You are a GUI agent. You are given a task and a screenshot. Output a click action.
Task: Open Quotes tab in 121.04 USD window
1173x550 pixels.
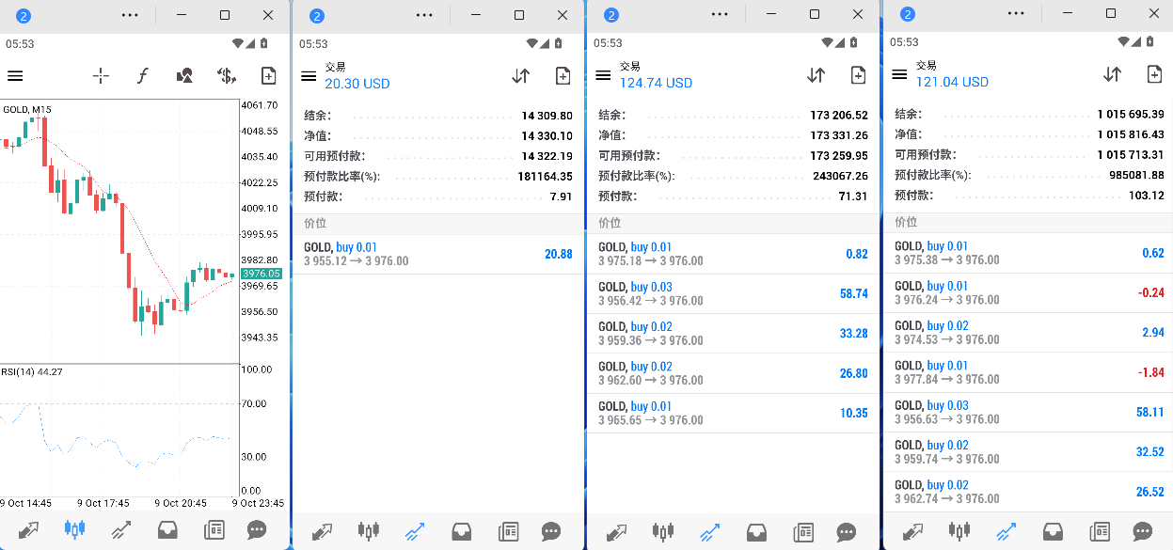point(913,532)
